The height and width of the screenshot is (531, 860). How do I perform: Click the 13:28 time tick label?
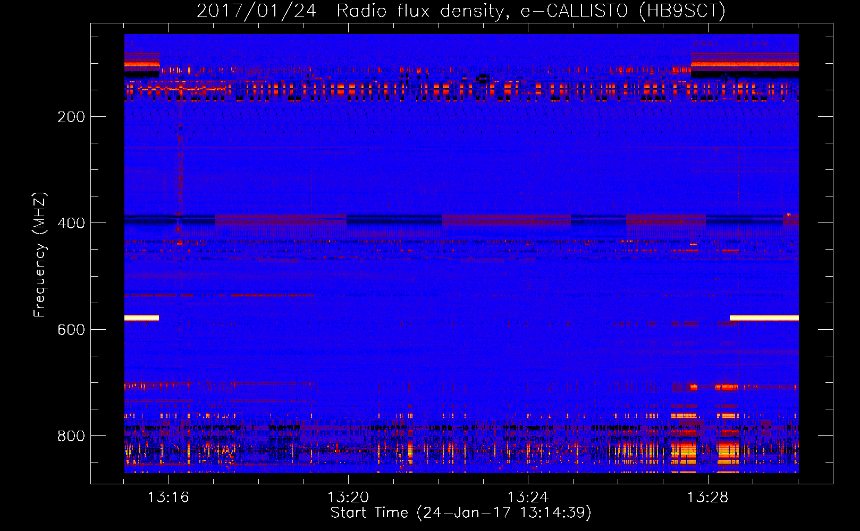(707, 498)
